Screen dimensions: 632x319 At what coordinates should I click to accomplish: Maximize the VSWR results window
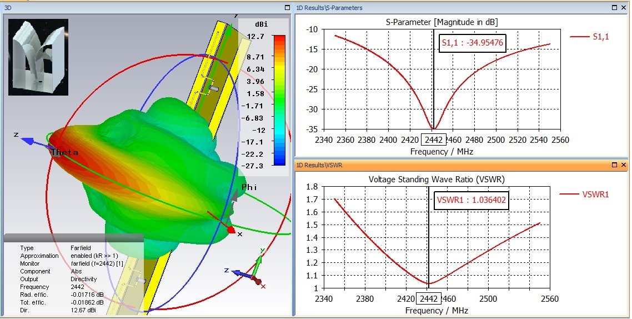614,165
